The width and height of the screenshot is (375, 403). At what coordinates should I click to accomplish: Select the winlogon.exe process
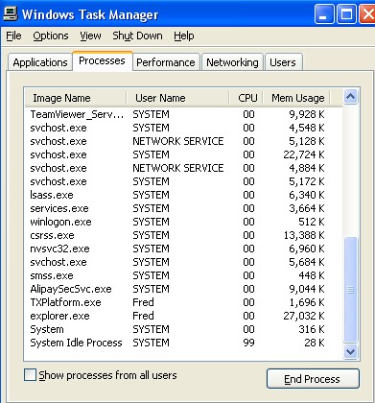point(183,222)
